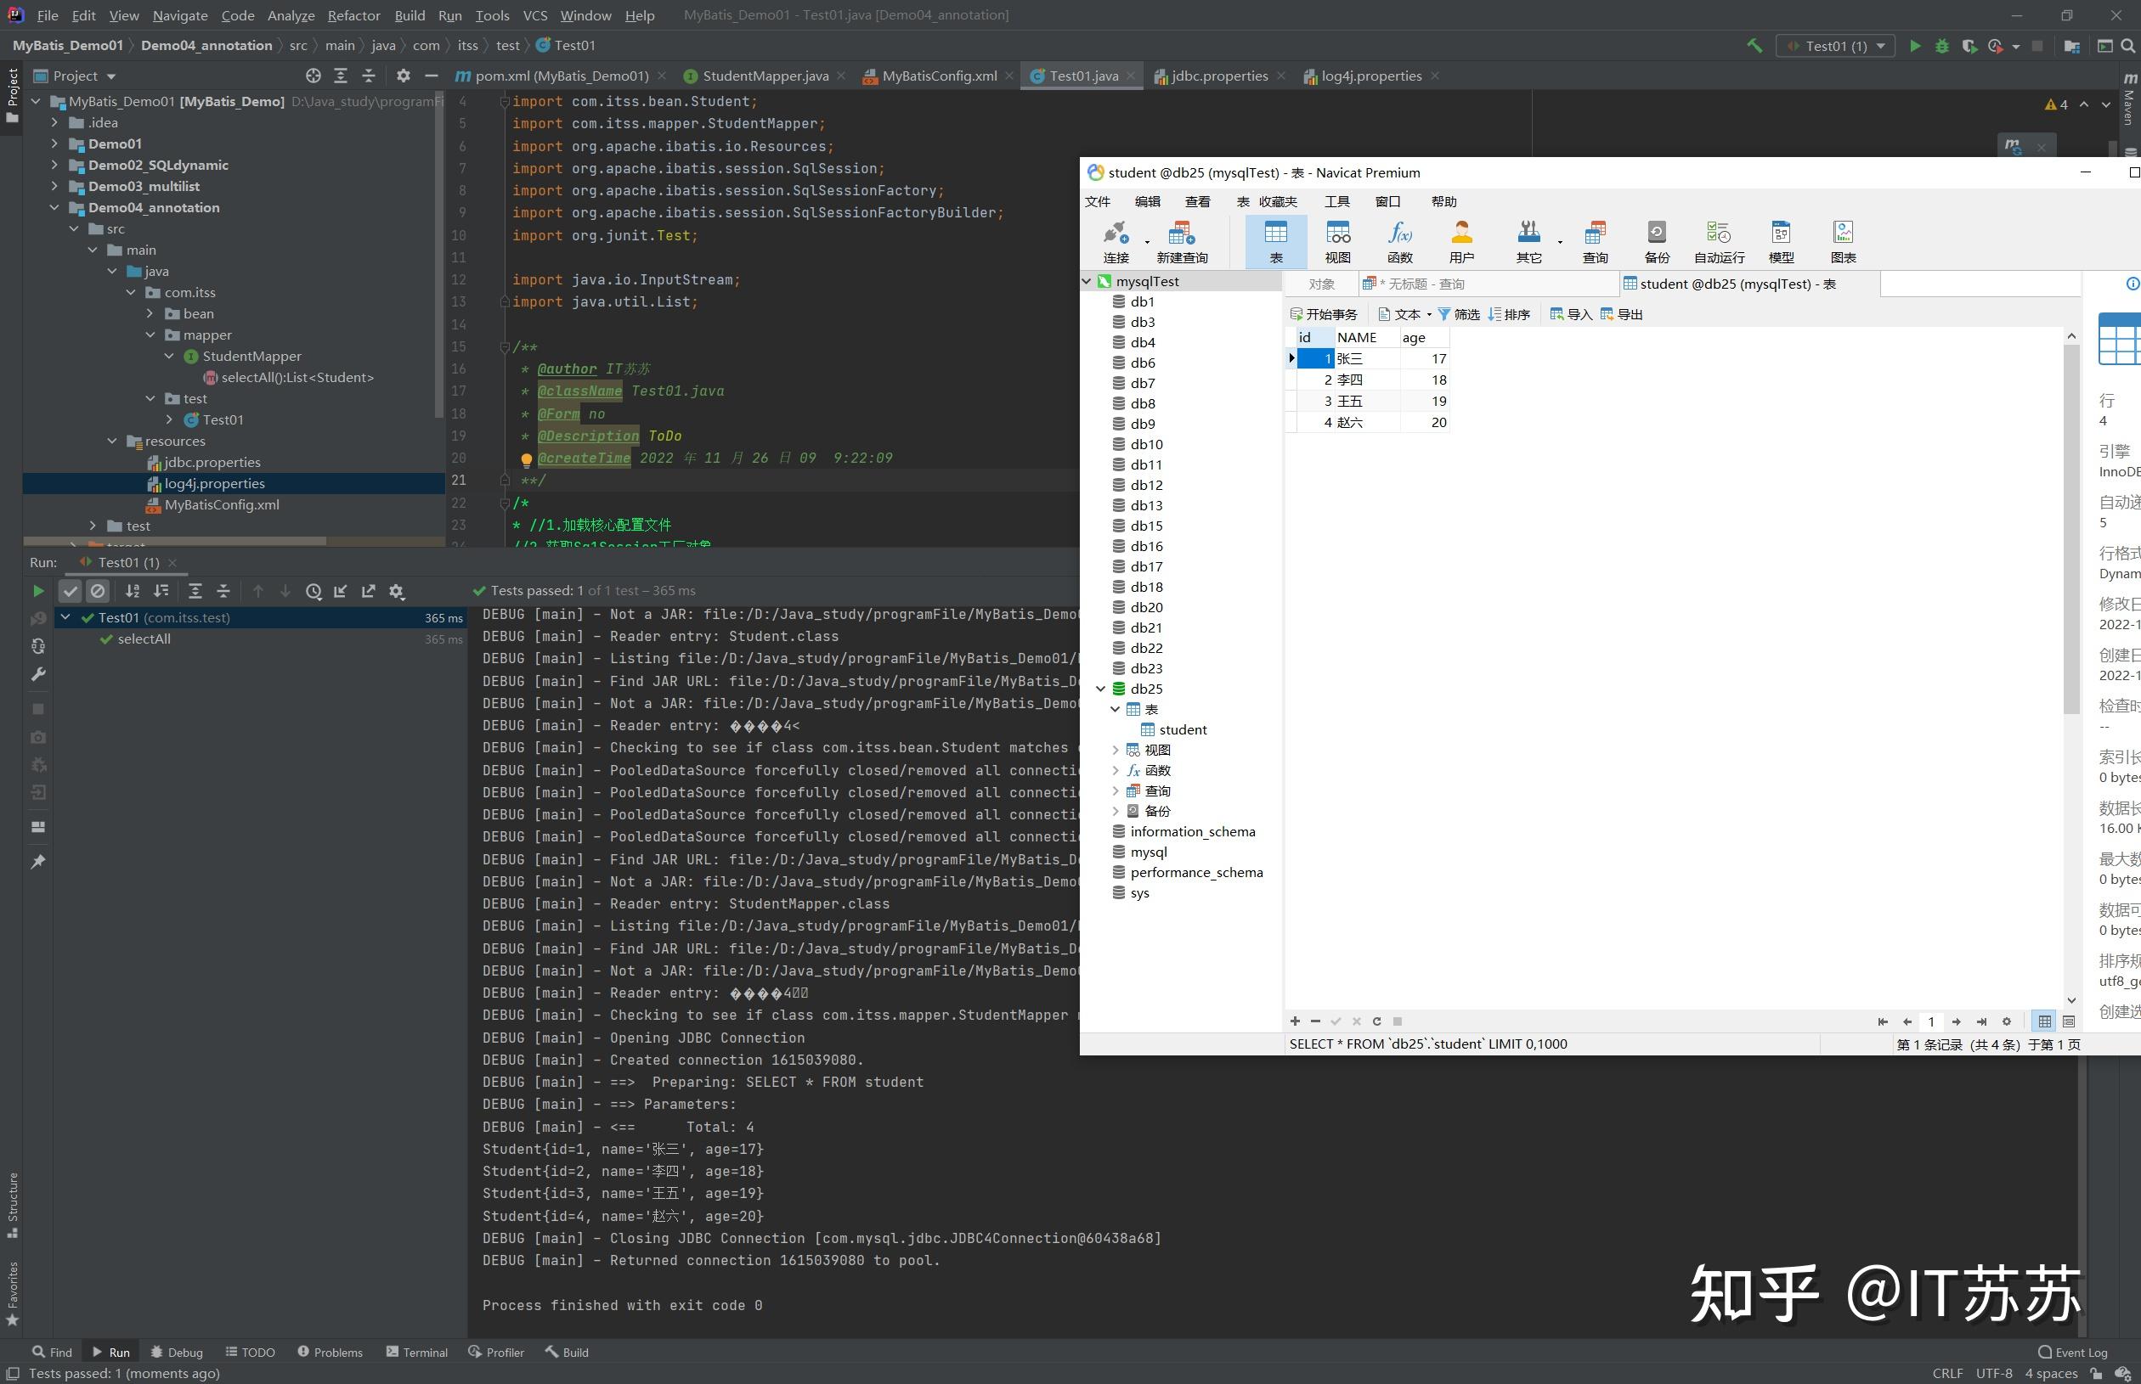Select the selectAll test result
Image resolution: width=2141 pixels, height=1384 pixels.
144,639
